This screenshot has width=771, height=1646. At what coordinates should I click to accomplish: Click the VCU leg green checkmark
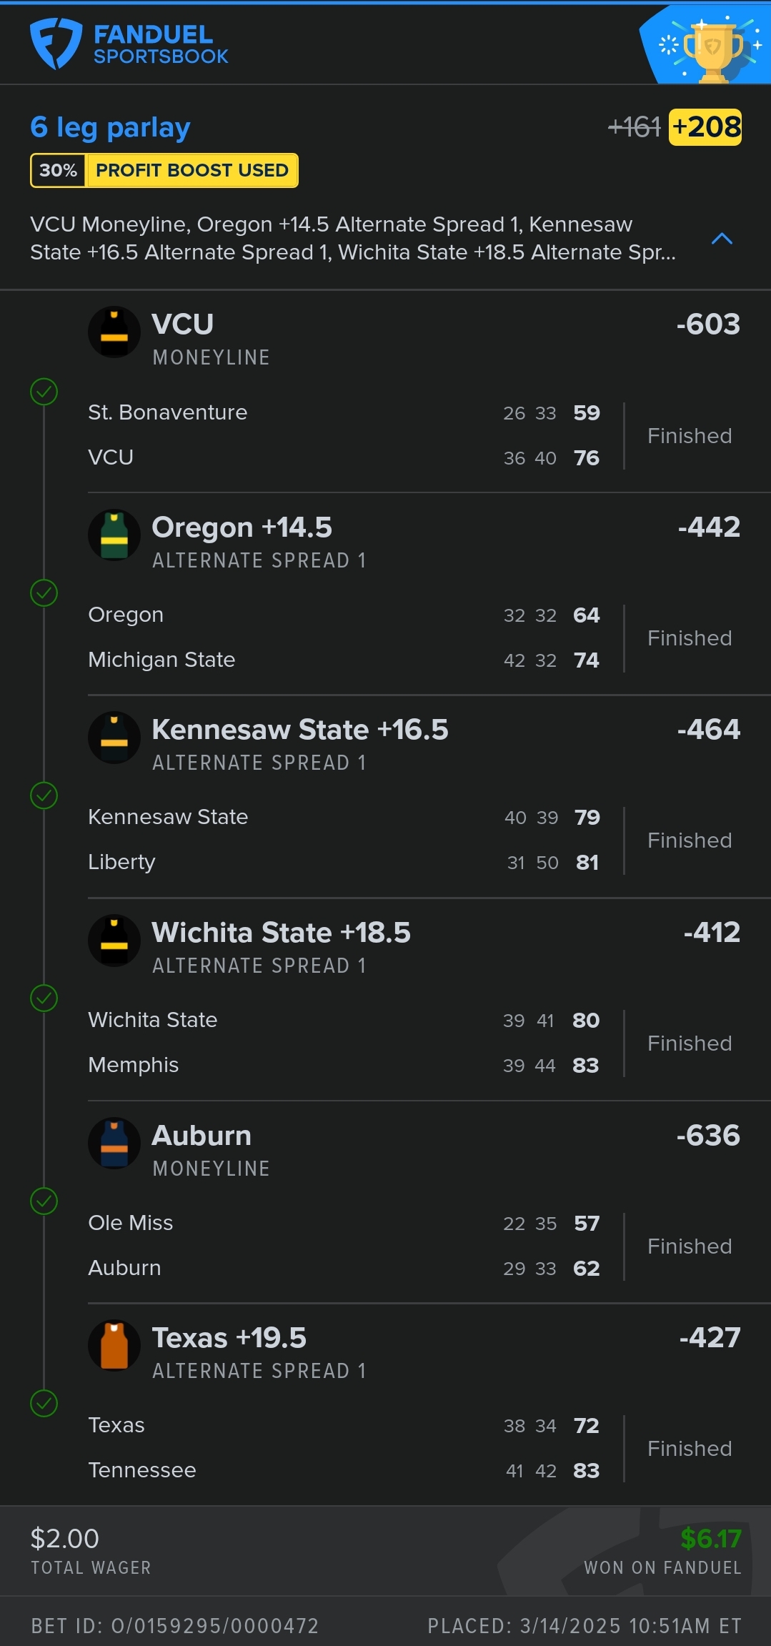coord(44,392)
